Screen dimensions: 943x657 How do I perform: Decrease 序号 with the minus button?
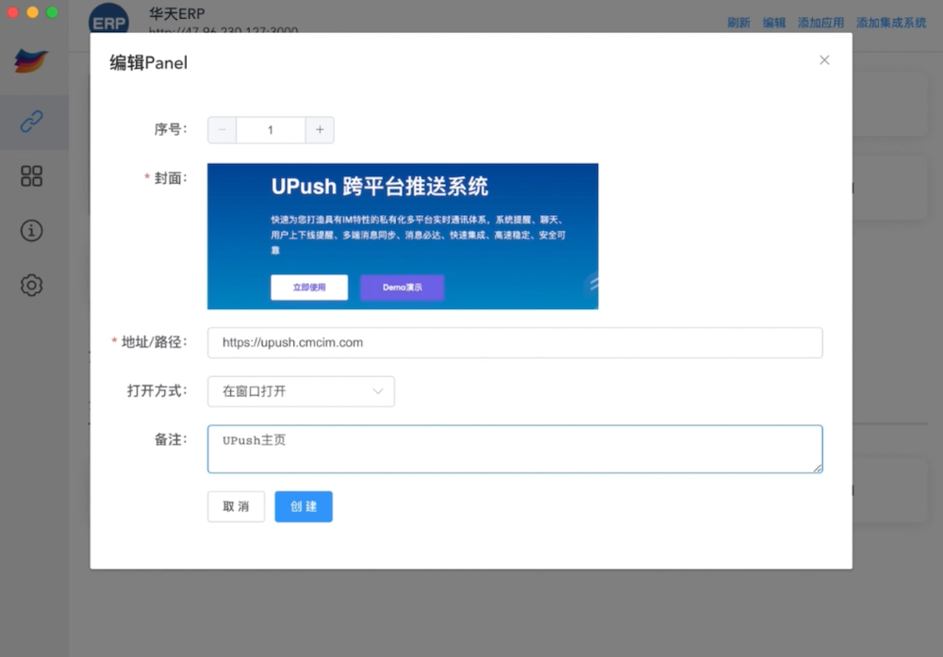click(223, 130)
